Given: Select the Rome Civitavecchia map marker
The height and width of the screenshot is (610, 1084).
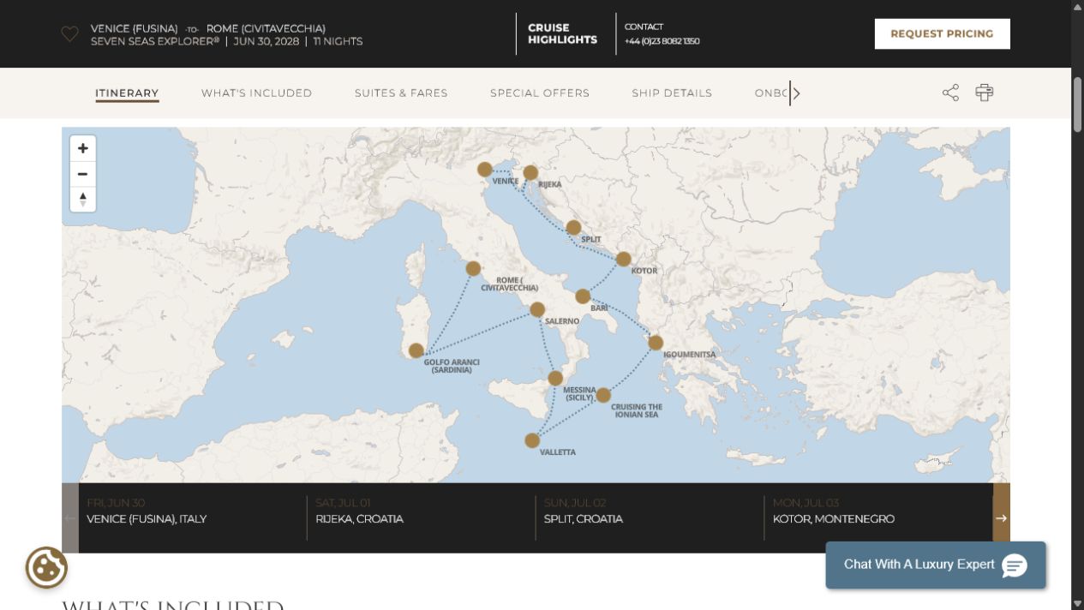Looking at the screenshot, I should pyautogui.click(x=473, y=269).
